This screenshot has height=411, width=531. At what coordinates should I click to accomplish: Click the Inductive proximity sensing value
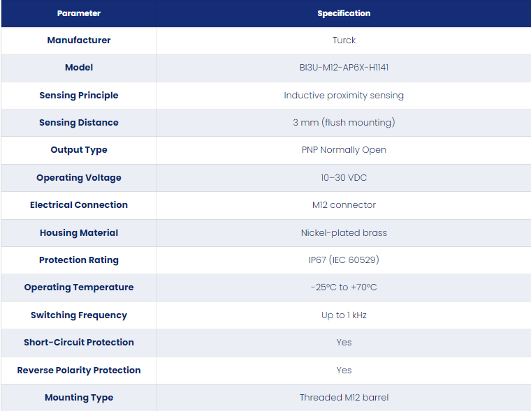pyautogui.click(x=344, y=95)
